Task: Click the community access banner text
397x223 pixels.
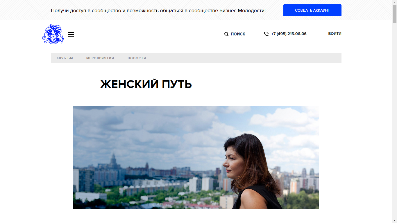Action: coord(158,10)
